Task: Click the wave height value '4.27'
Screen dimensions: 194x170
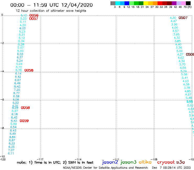Action: coord(180,54)
